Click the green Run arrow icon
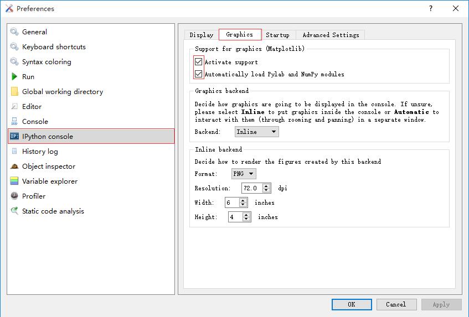The width and height of the screenshot is (469, 317). (x=14, y=76)
